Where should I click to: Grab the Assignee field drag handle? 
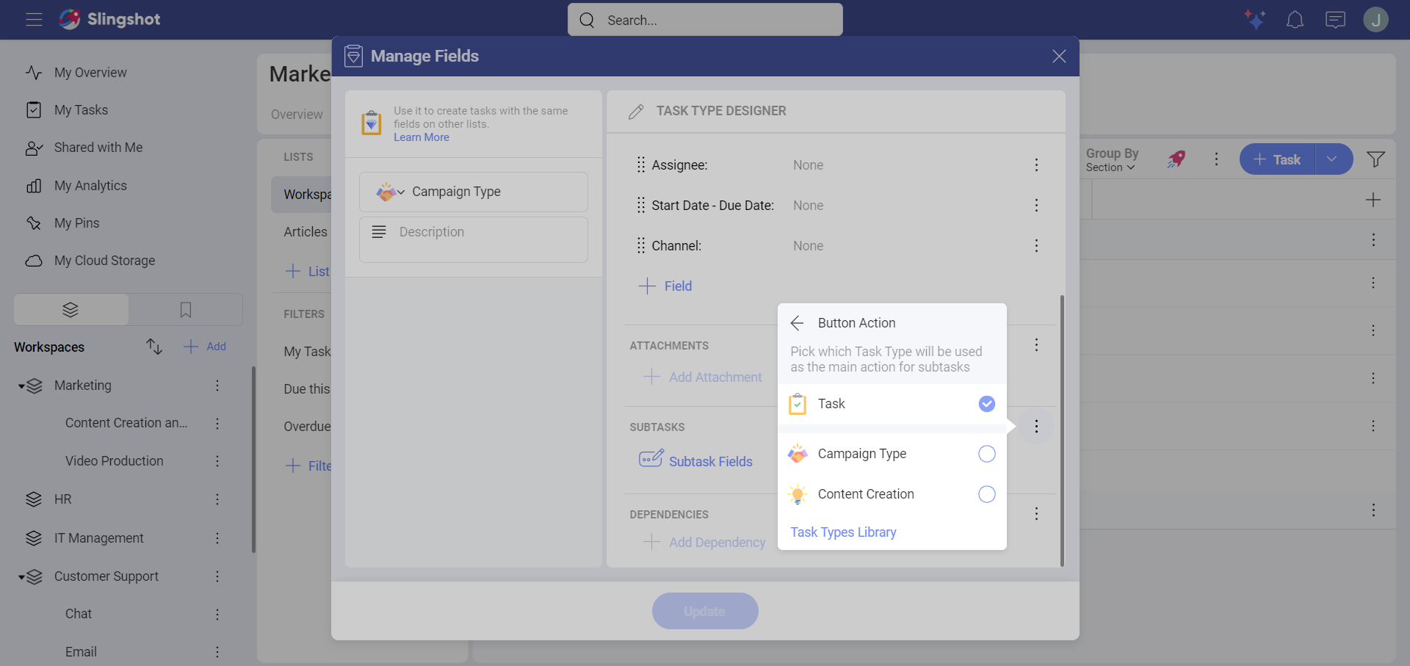point(641,164)
